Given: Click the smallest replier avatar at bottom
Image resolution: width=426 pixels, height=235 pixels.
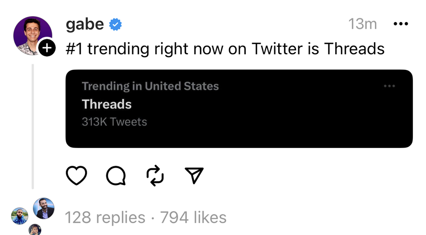Looking at the screenshot, I should pos(35,230).
